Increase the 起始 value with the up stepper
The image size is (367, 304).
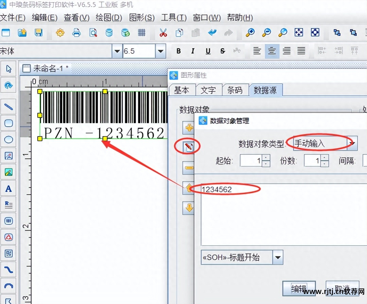tap(266, 157)
